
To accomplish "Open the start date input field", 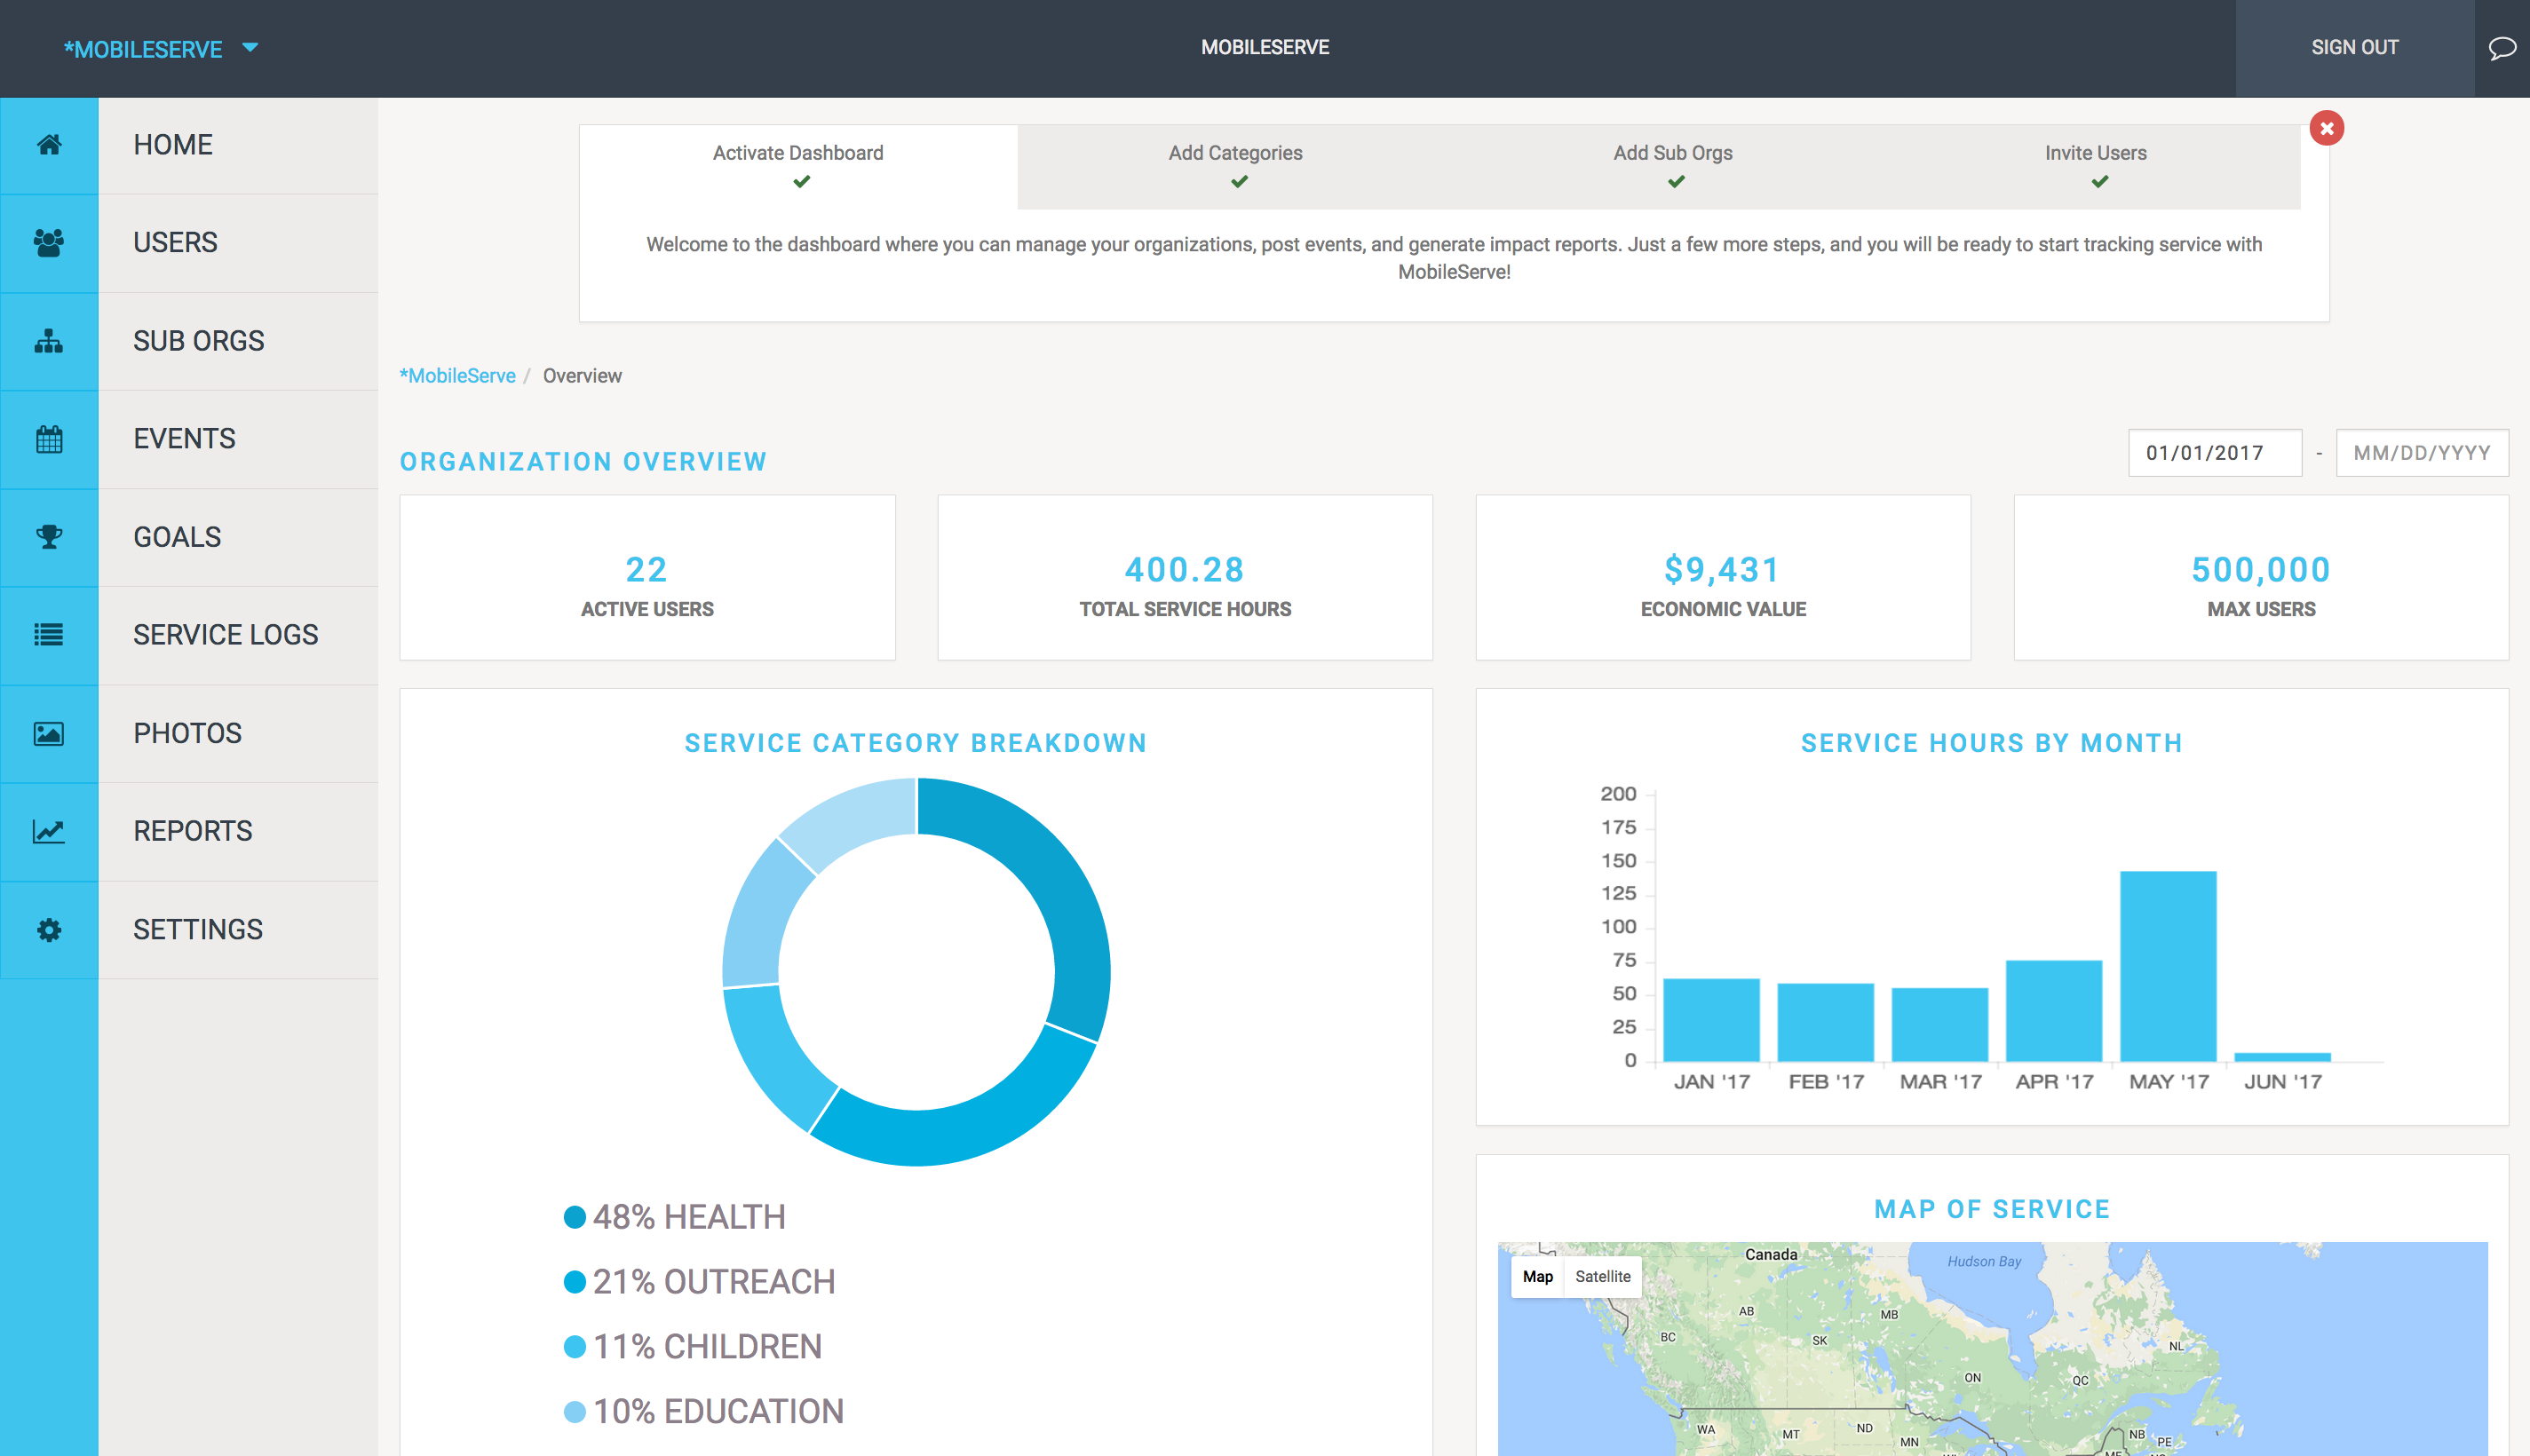I will pos(2210,452).
